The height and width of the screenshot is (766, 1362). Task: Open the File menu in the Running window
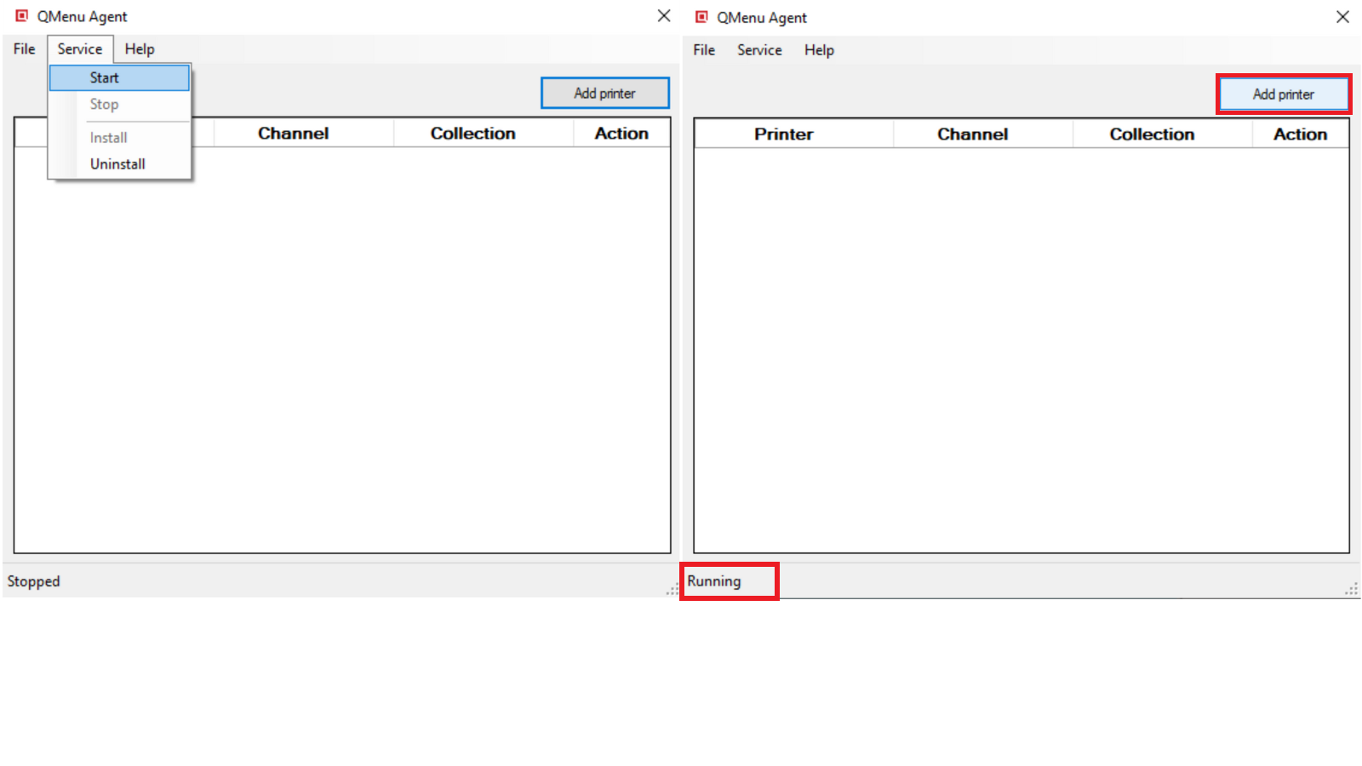pyautogui.click(x=704, y=50)
